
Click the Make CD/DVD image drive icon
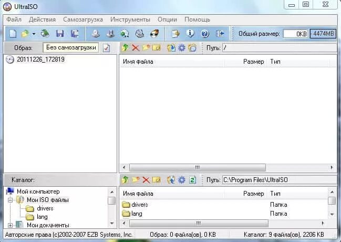tap(96, 34)
